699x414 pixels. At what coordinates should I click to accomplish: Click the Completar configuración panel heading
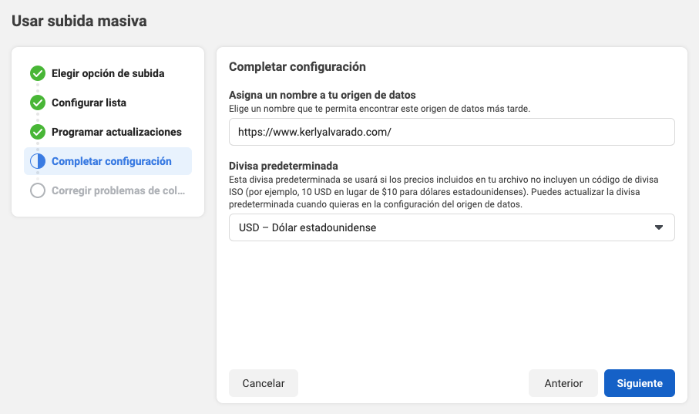(x=297, y=67)
